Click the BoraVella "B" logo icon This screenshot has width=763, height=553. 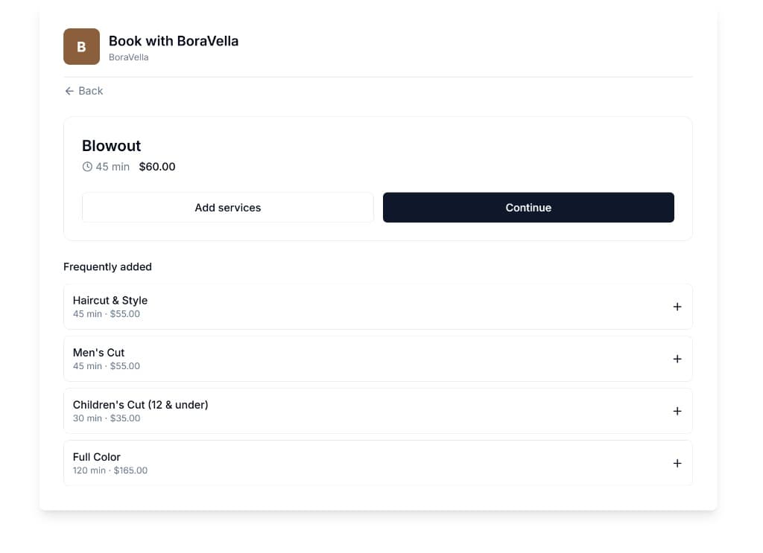tap(81, 46)
